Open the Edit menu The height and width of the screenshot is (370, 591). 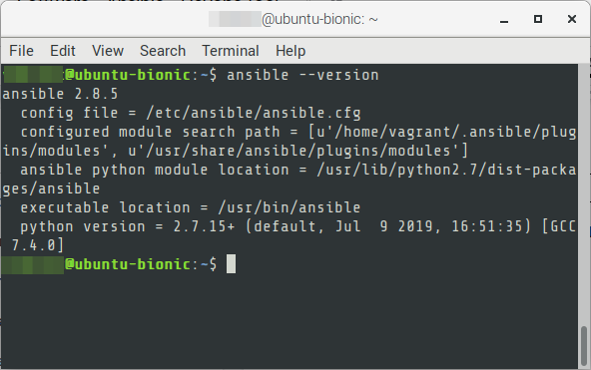[63, 51]
